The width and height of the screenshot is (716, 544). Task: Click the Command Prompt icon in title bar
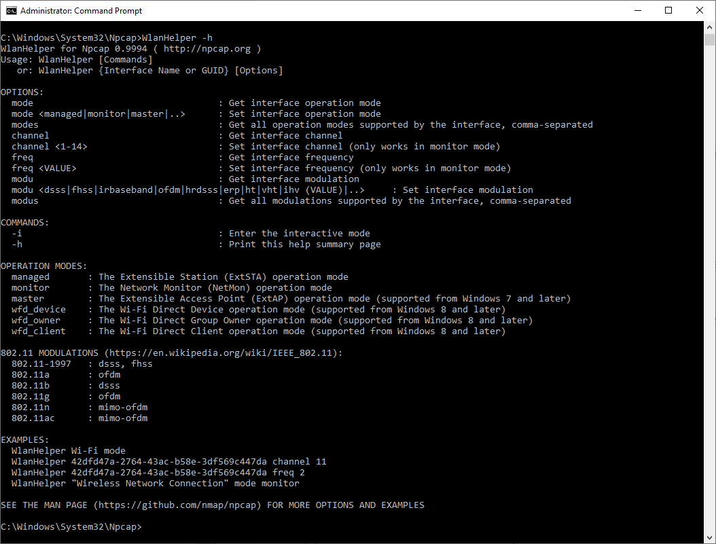[11, 11]
